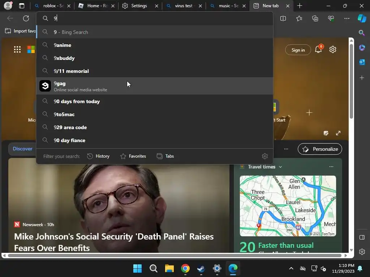Open the 9gag website suggestion
This screenshot has width=370, height=277.
[x=155, y=86]
